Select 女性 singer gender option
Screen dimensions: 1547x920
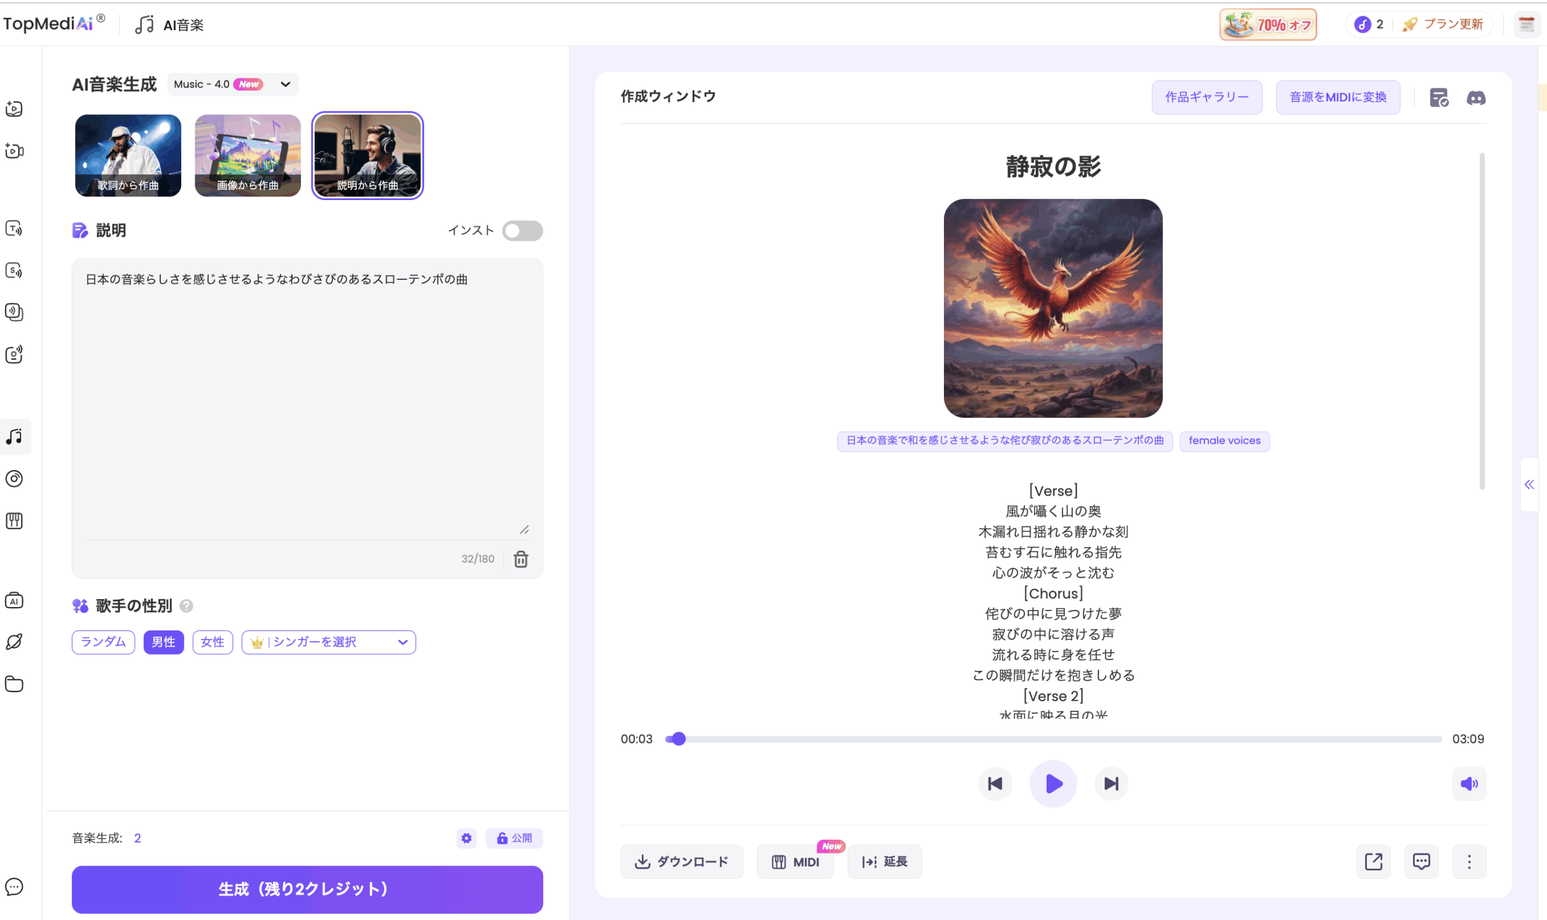213,642
